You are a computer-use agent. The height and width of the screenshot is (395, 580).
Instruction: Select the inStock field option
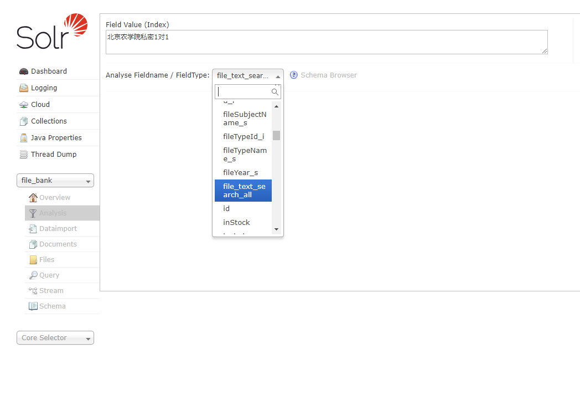tap(244, 223)
